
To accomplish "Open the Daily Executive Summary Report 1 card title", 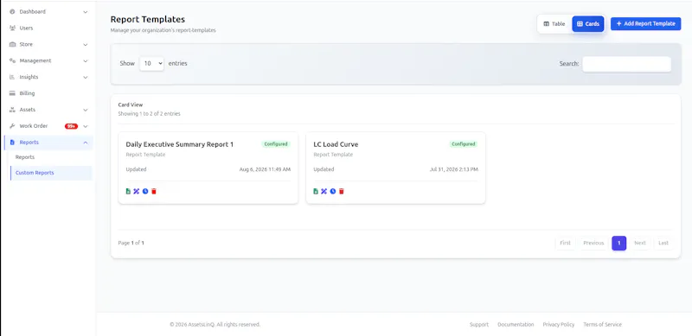I will (x=180, y=144).
